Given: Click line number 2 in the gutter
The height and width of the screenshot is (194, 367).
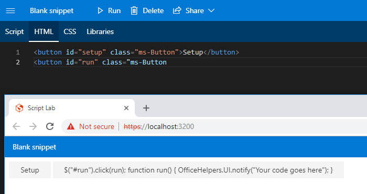Looking at the screenshot, I should tap(18, 62).
